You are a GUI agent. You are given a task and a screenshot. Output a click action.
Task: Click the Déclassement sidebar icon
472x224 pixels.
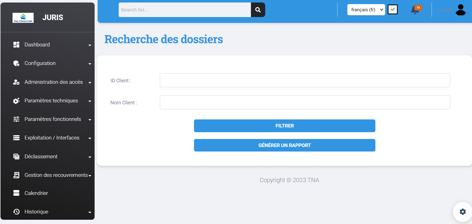[x=16, y=157]
